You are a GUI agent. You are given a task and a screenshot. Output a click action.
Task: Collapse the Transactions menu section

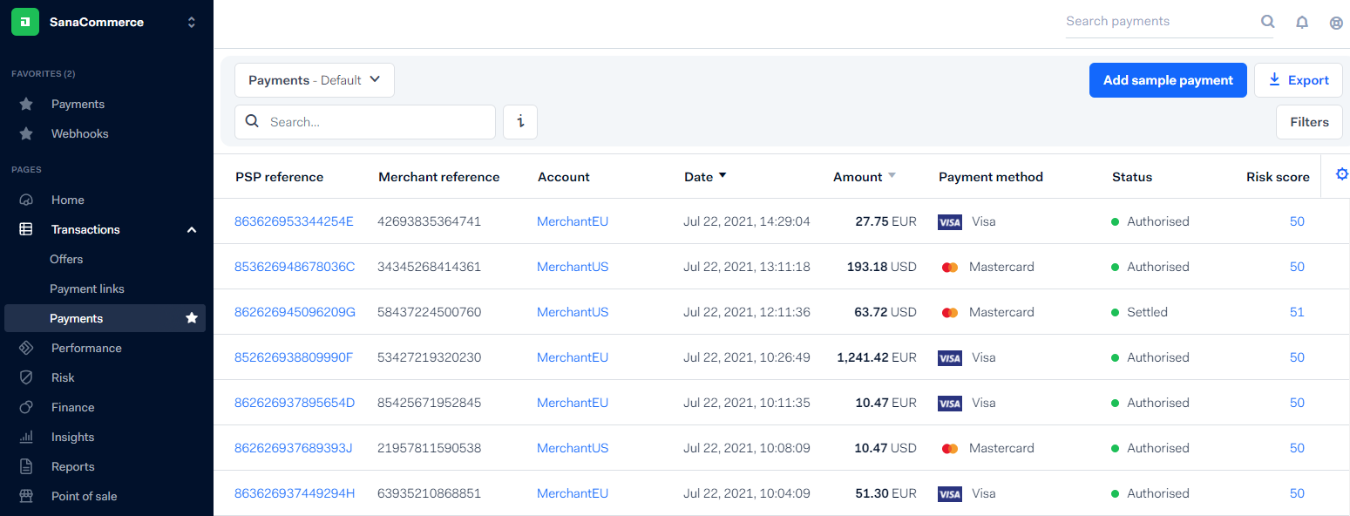click(x=192, y=229)
